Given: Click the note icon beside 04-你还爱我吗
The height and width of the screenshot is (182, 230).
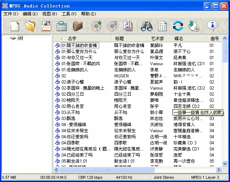Looking at the screenshot, I should click(57, 137).
